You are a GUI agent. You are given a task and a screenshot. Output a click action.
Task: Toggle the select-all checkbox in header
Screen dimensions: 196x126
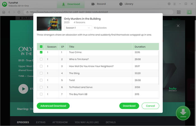(41, 47)
